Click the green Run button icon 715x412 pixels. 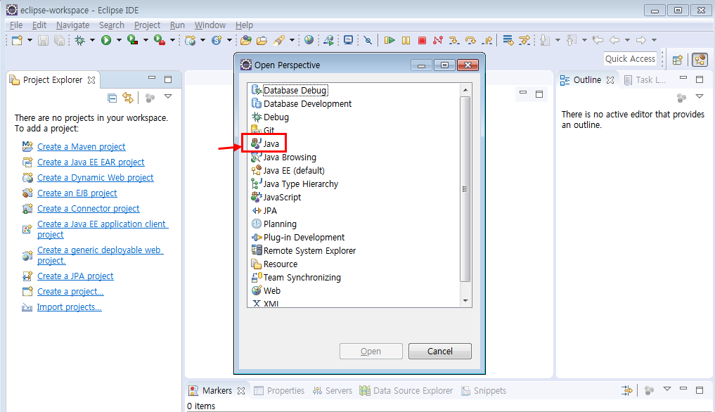[x=106, y=40]
